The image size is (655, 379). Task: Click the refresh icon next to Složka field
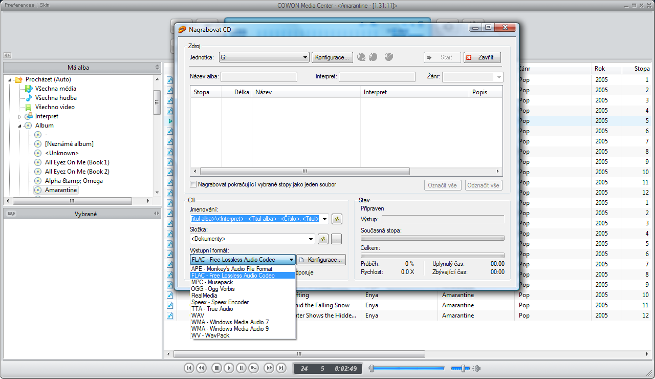323,239
